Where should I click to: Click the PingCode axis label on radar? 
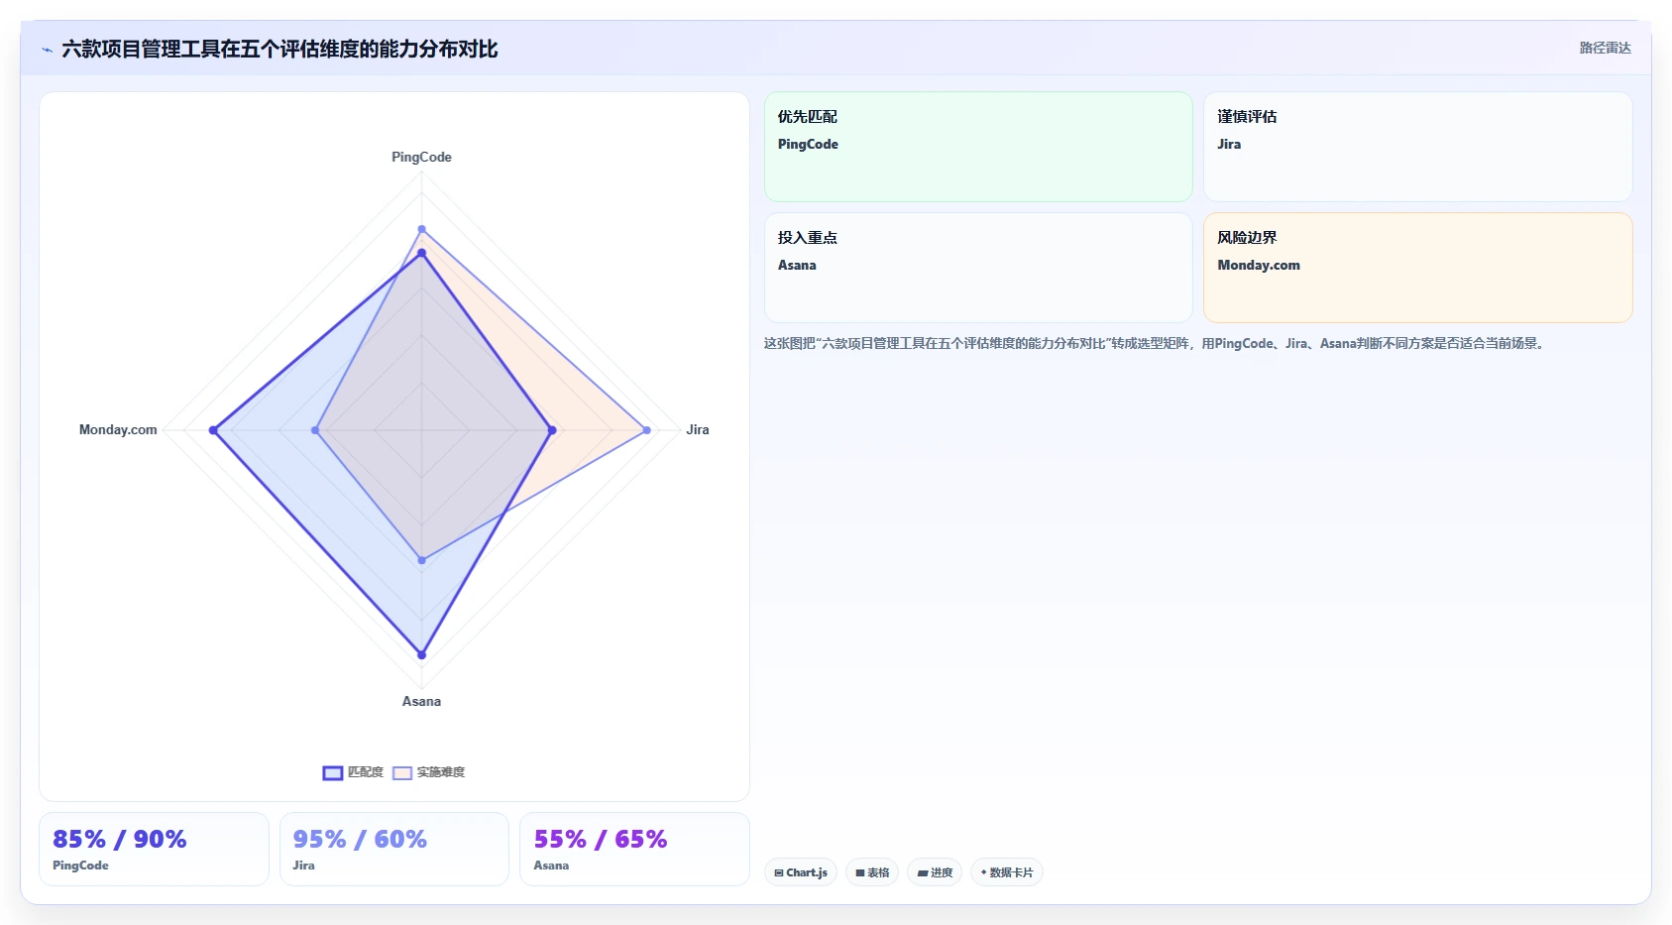[x=421, y=157]
